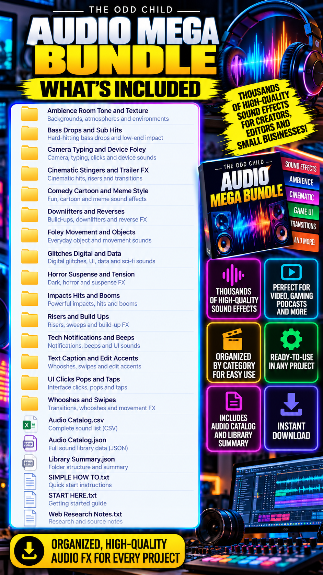Viewport: 323px width, 575px height.
Task: Click the 'Library Summary.json' file name
Action: click(x=81, y=459)
